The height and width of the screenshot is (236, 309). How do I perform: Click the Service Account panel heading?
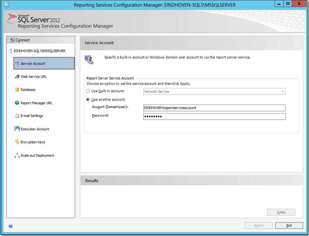99,43
